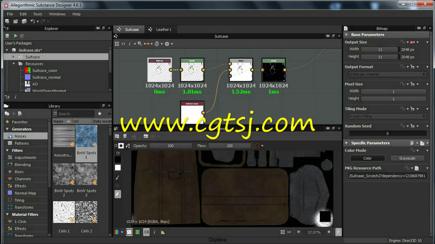The width and height of the screenshot is (435, 244).
Task: Click the undo arrow in main toolbar
Action: [33, 21]
